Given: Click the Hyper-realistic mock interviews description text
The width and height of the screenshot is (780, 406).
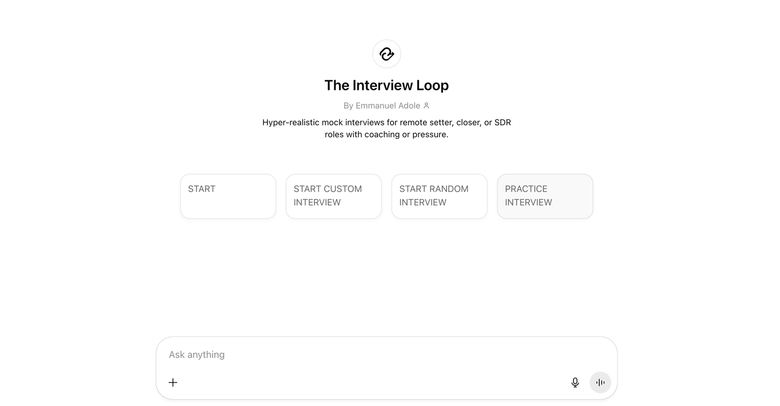Looking at the screenshot, I should [x=386, y=128].
